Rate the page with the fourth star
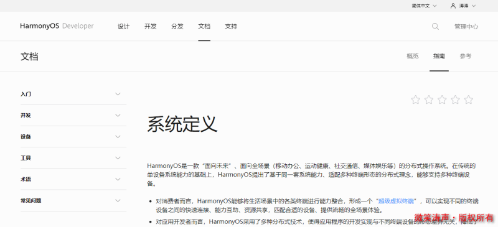Viewport: 498px width, 227px height. (456, 100)
